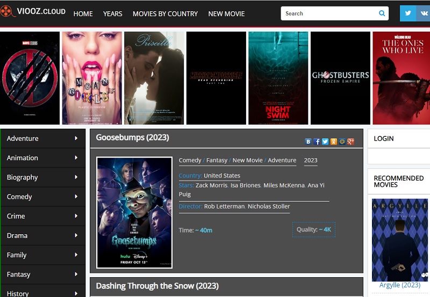This screenshot has height=297, width=430.
Task: Open Dashing Through the Snow (2023)
Action: tap(157, 286)
